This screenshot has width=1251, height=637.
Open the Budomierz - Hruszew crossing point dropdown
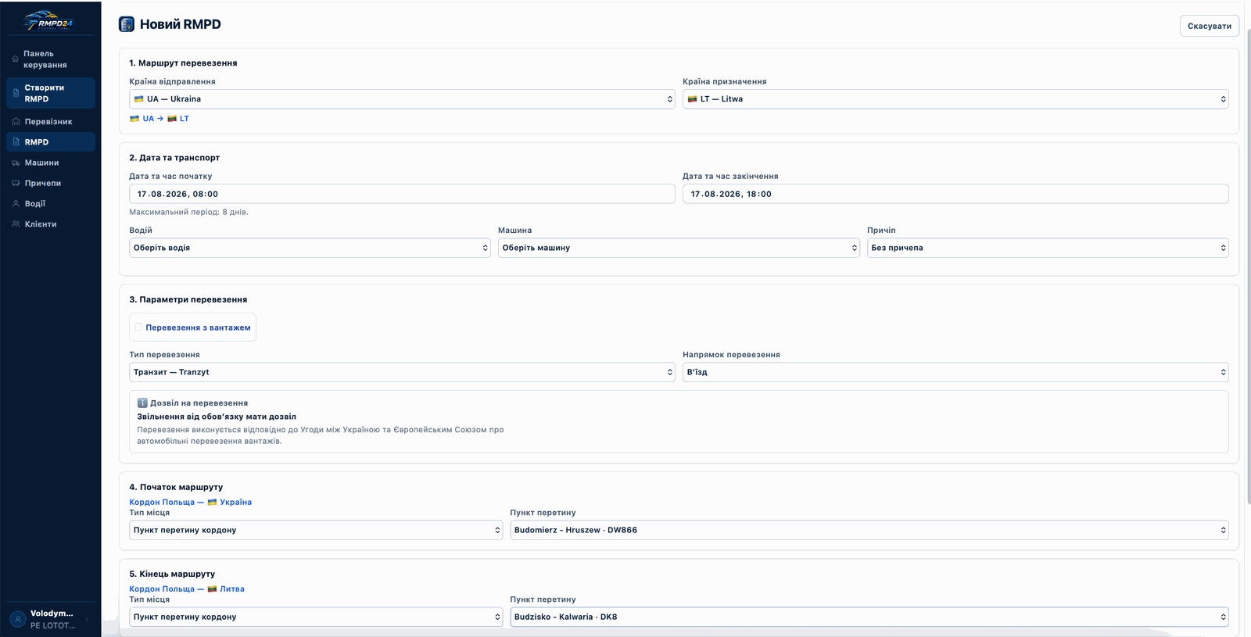869,530
